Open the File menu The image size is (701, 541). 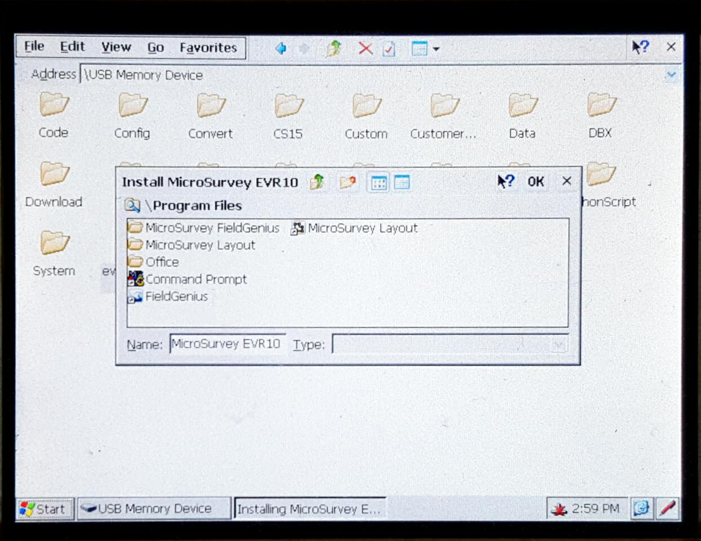tap(34, 47)
